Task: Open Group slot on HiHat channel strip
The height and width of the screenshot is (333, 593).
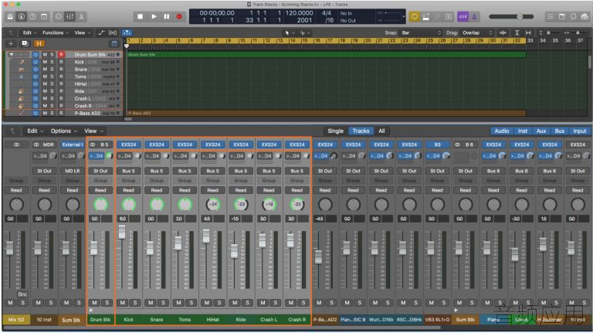Action: pos(212,181)
